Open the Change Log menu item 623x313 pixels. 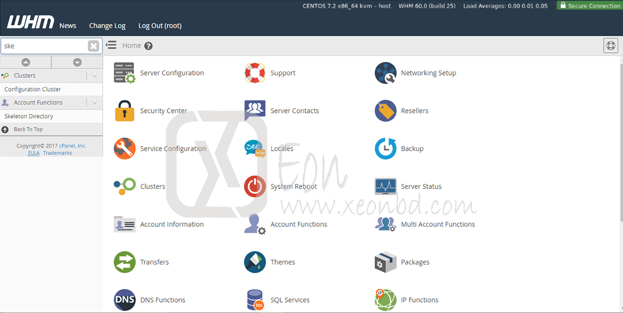pyautogui.click(x=107, y=25)
